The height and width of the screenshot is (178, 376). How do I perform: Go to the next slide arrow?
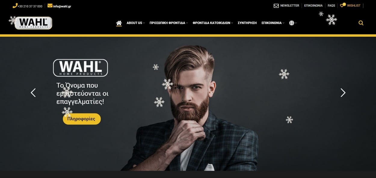coord(343,93)
